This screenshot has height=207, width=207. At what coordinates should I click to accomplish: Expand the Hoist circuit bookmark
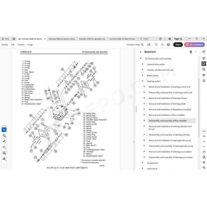(143, 168)
